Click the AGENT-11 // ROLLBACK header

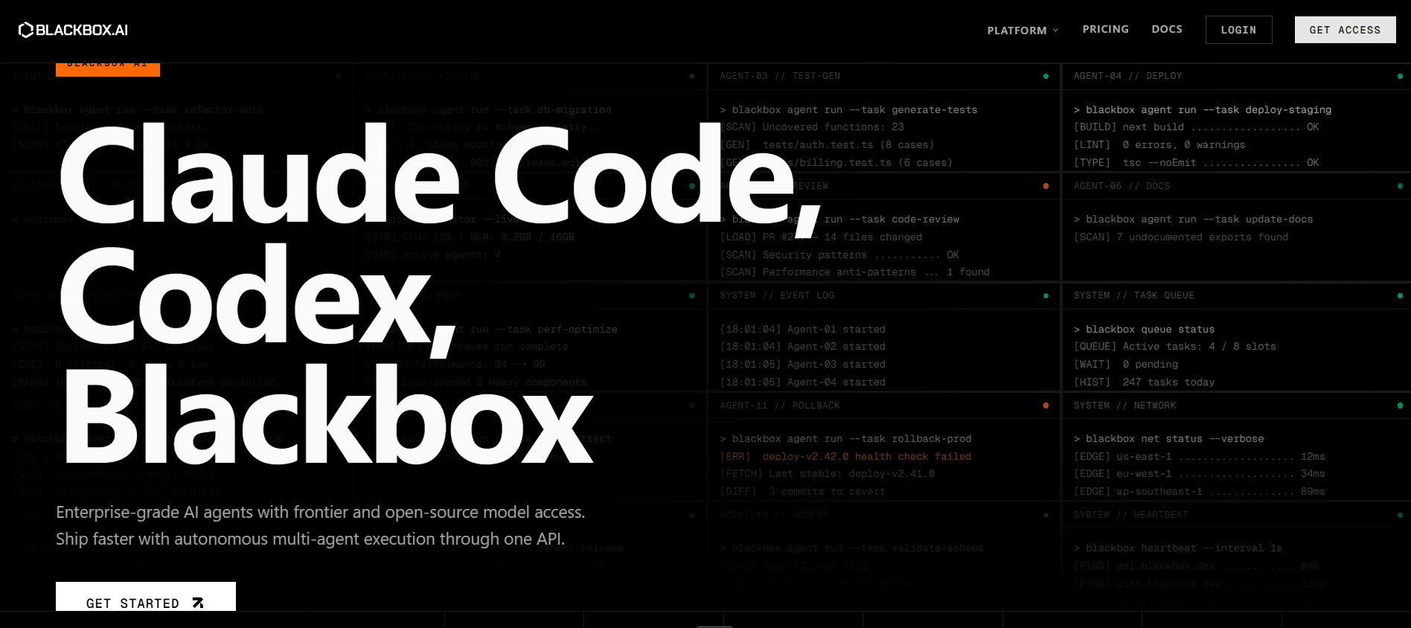click(780, 406)
